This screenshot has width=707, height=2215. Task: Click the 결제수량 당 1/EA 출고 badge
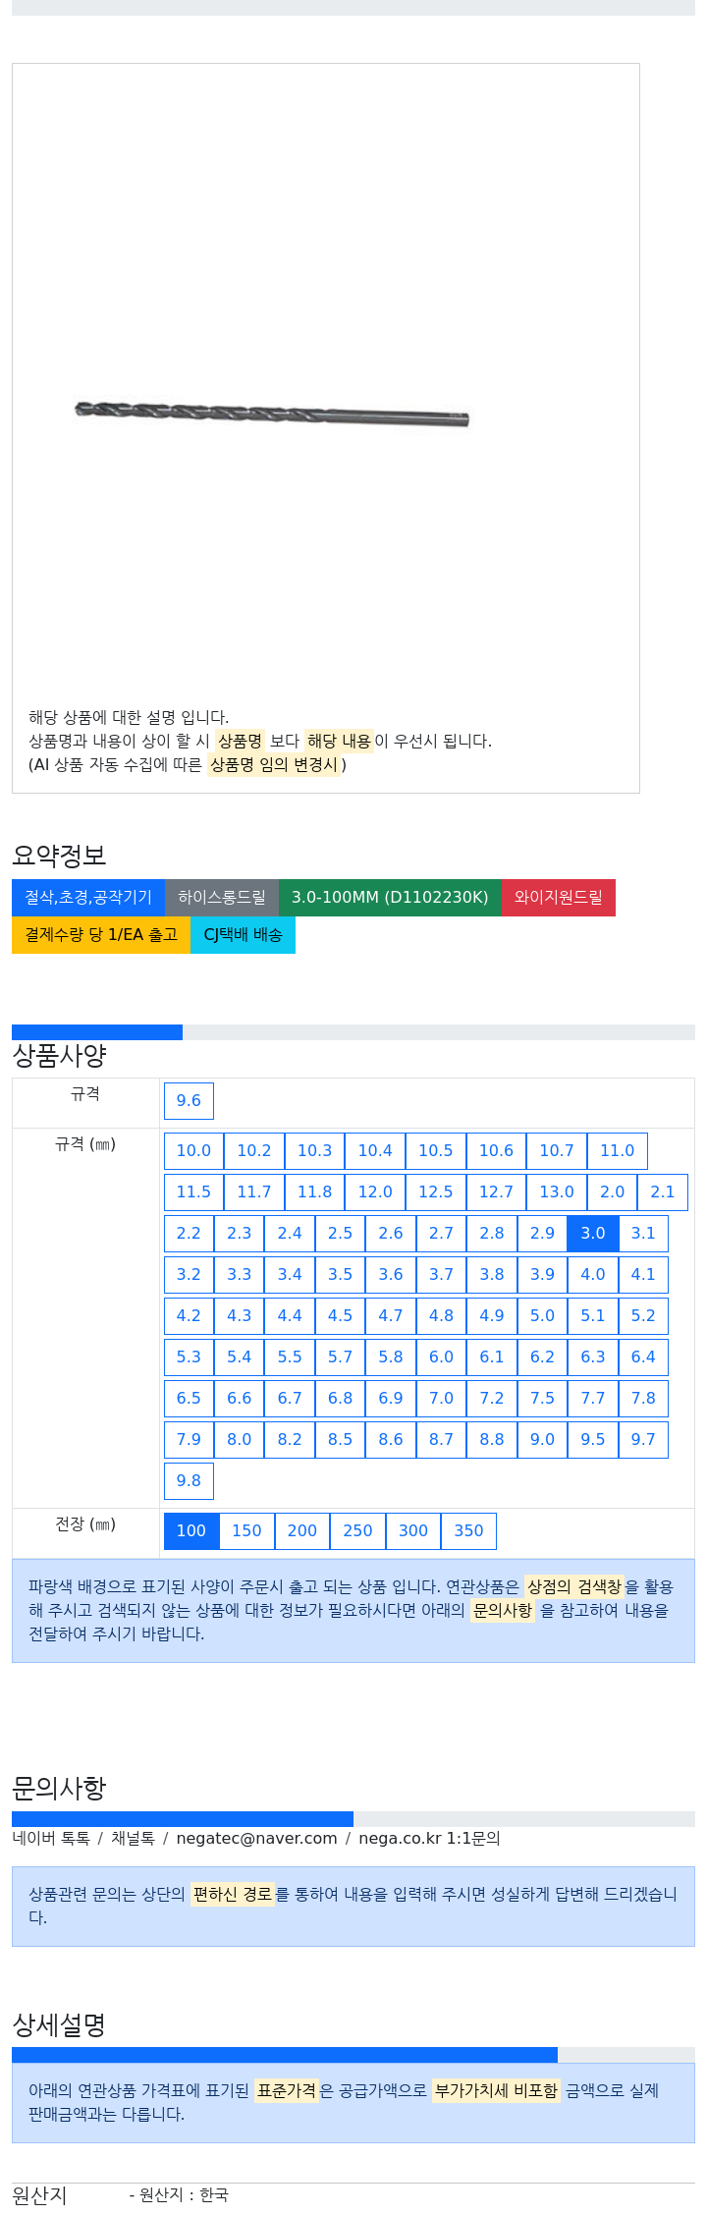(101, 935)
